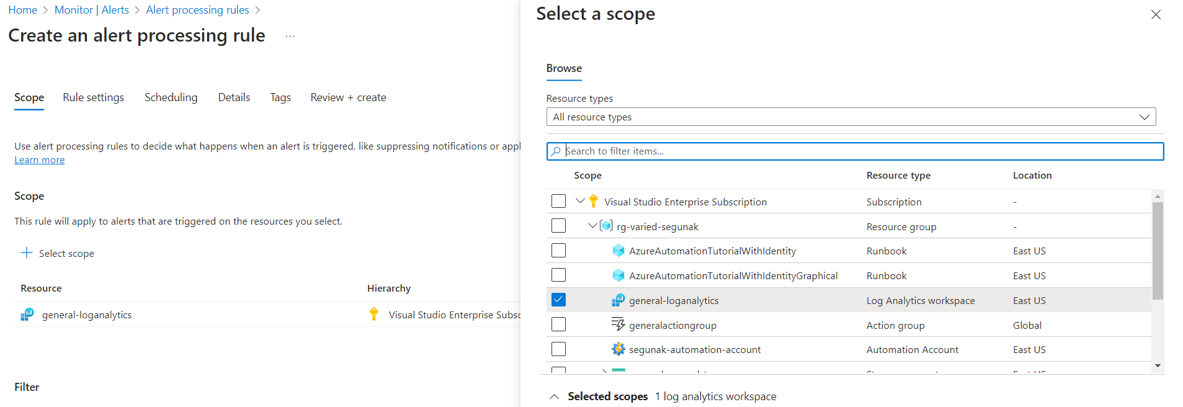The image size is (1183, 407).
Task: Click the AzureAutomationTutorialWithIdentityGraphical runbook icon
Action: tap(618, 275)
